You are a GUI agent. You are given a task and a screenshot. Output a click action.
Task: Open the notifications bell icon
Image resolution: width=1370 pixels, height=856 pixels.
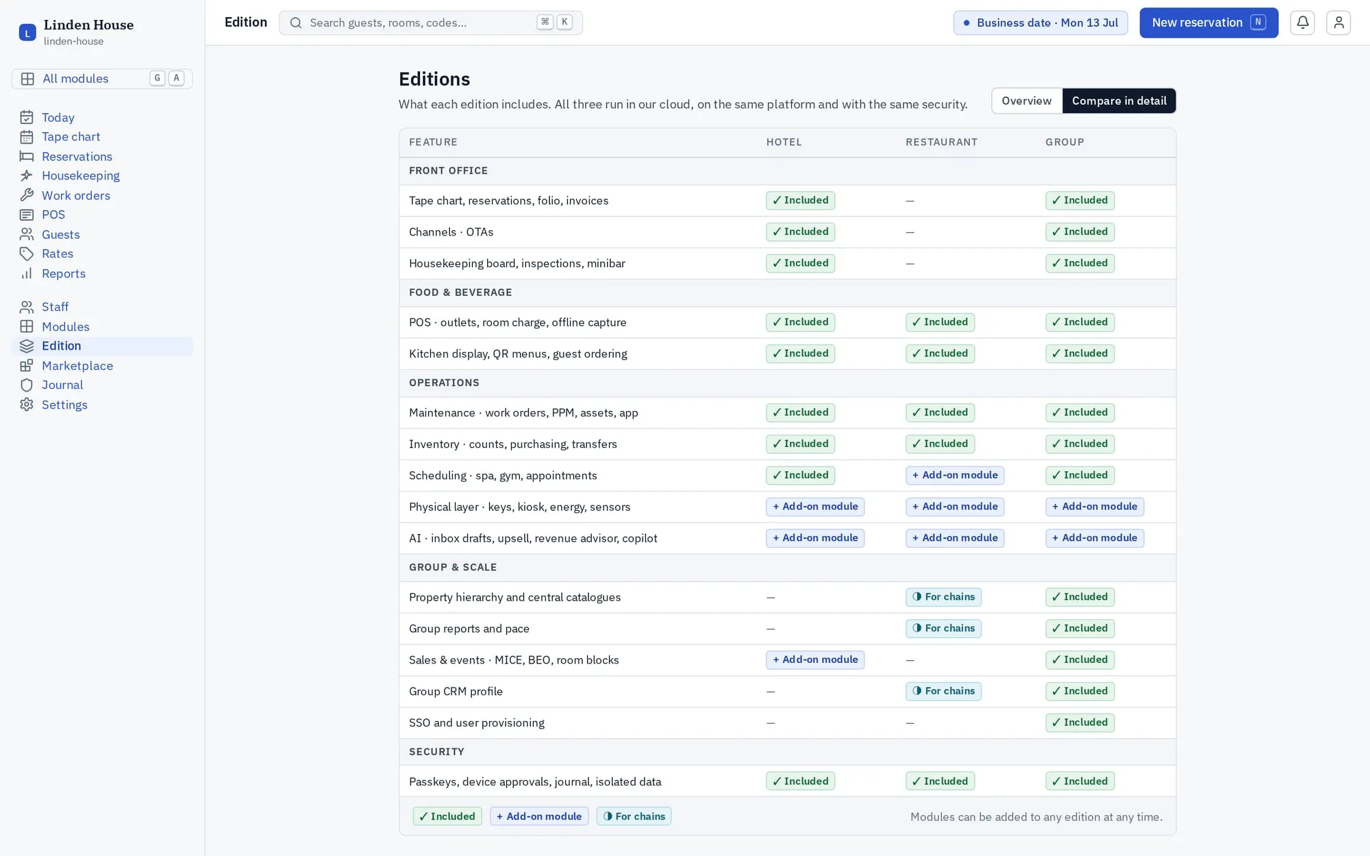tap(1302, 23)
